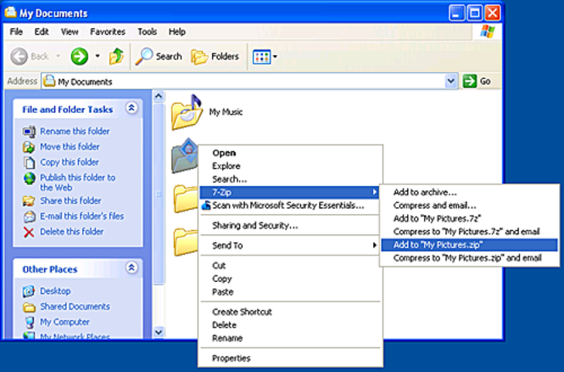This screenshot has height=372, width=564.
Task: Choose Properties in the context menu
Action: [231, 358]
